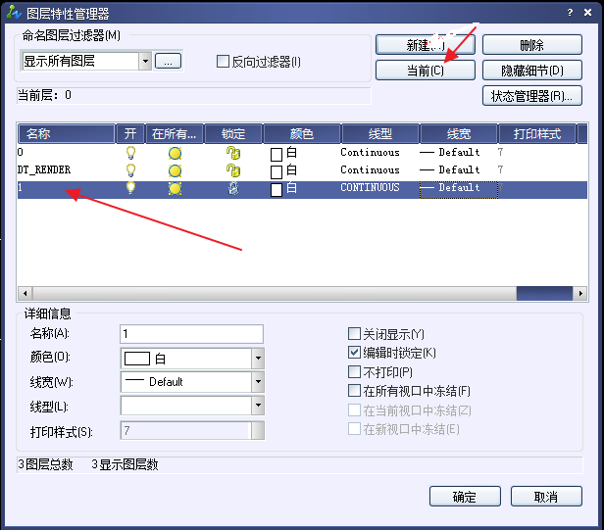This screenshot has width=604, height=530.
Task: Unlock layer 1 via its padlock icon
Action: click(x=233, y=188)
